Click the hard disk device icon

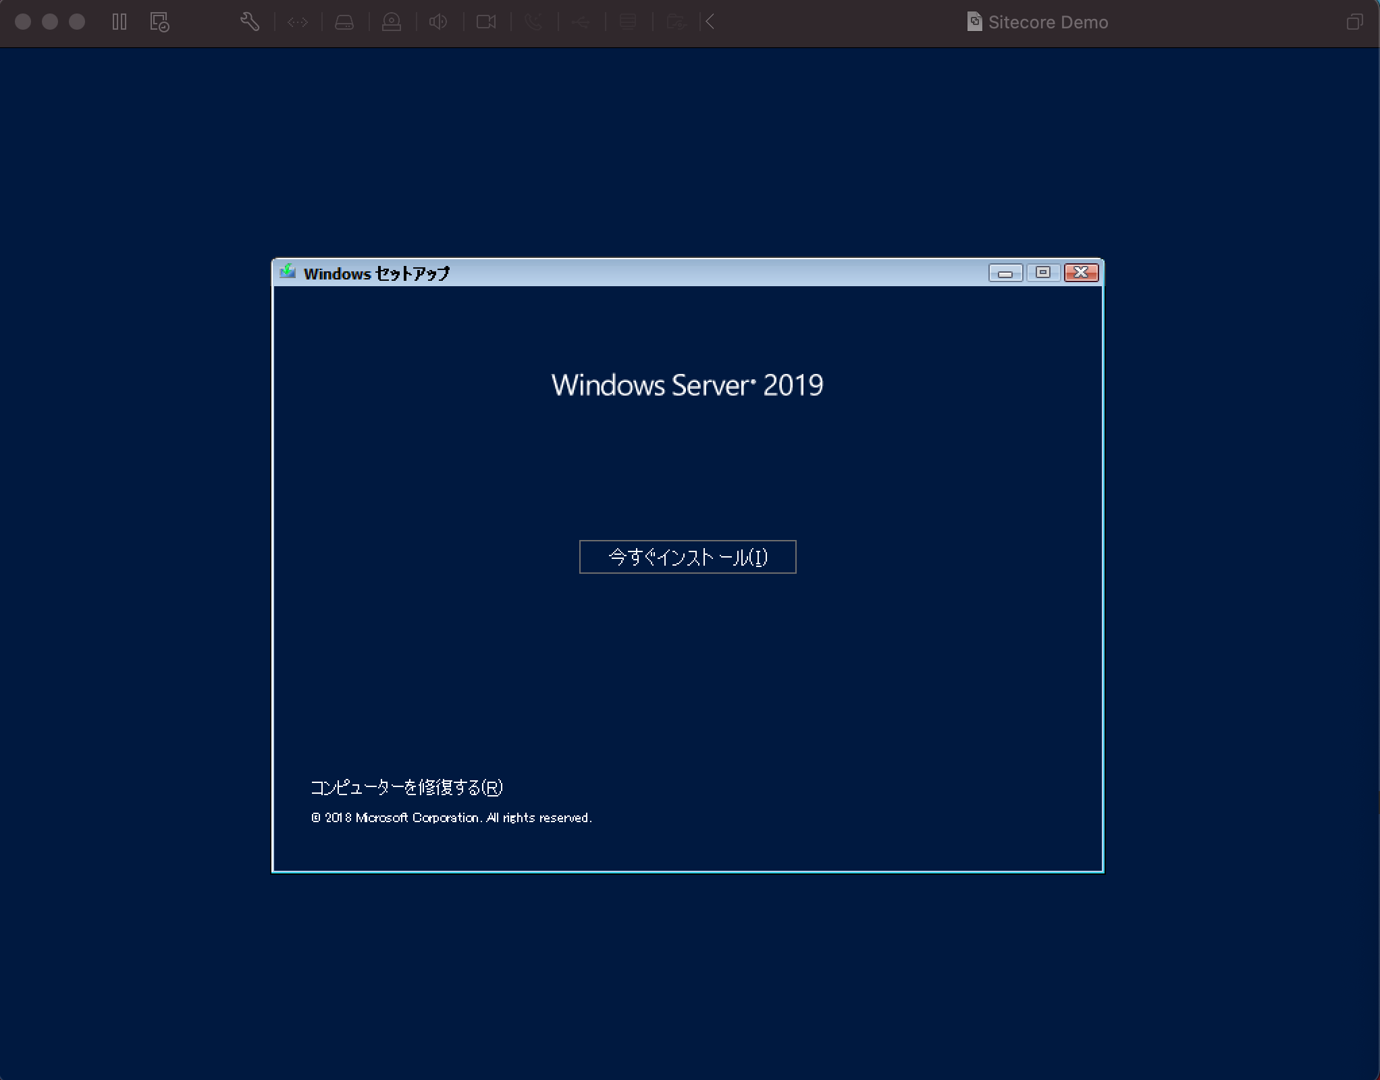click(x=344, y=22)
